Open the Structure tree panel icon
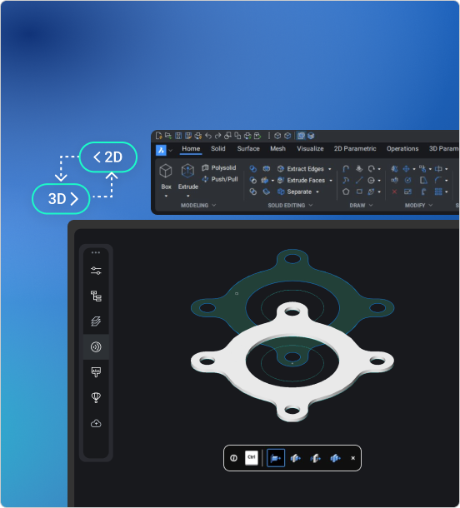 pos(96,296)
